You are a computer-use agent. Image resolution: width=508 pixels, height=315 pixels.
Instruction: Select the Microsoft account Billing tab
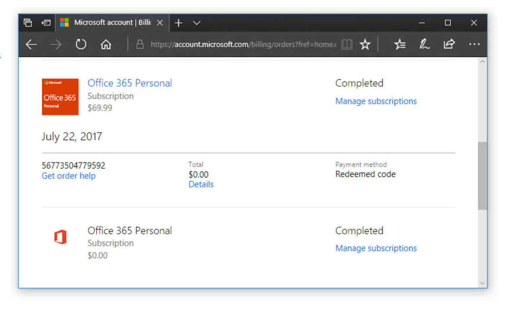pyautogui.click(x=112, y=23)
